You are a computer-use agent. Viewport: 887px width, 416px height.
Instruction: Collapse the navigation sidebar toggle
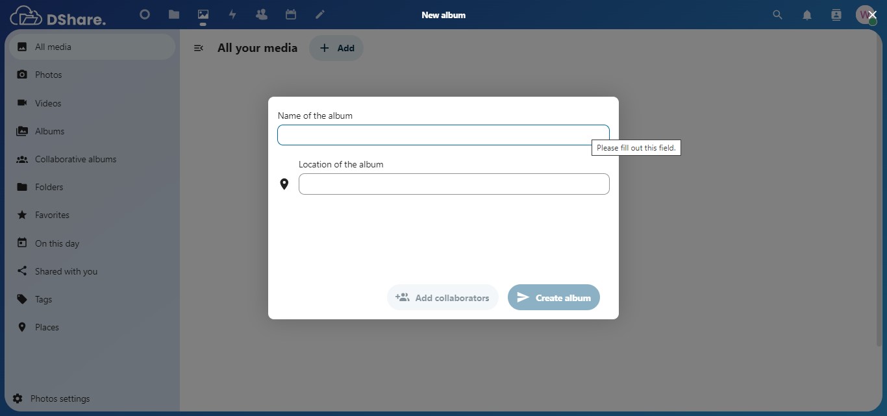pos(199,48)
